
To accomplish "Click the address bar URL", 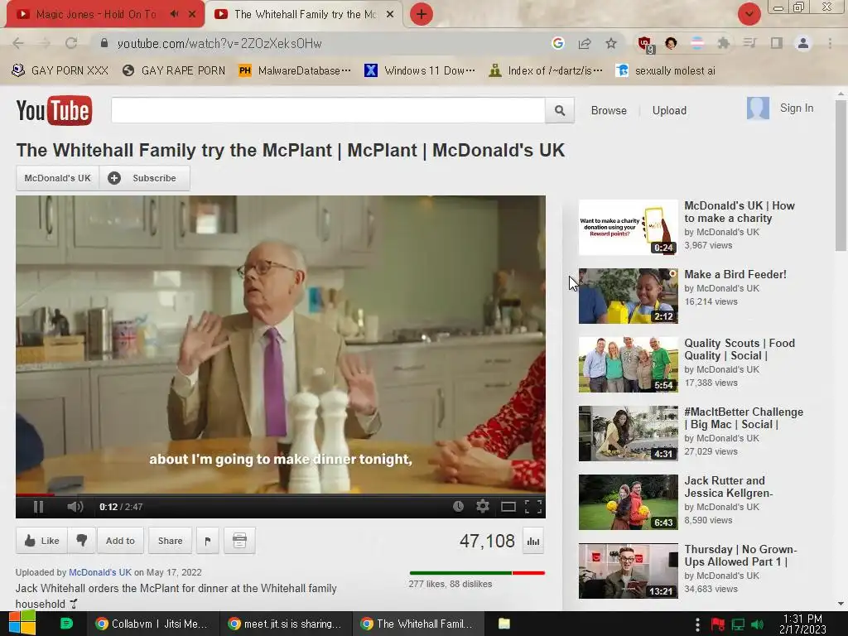I will tap(219, 43).
